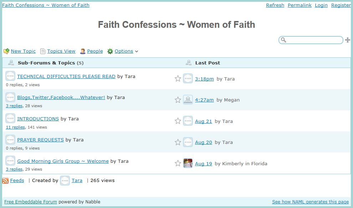Star the TECHNICAL DIFFICULTIES PLEASE READ topic
The width and height of the screenshot is (353, 208).
pyautogui.click(x=178, y=79)
